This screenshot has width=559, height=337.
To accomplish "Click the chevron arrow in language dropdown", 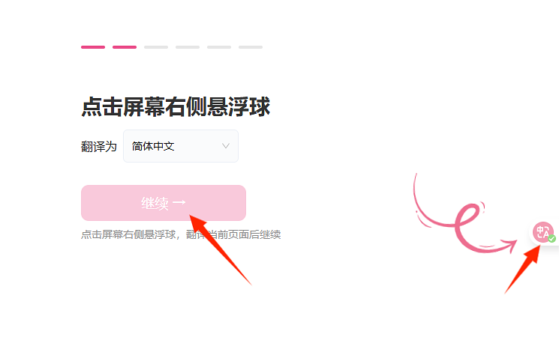I will tap(226, 146).
